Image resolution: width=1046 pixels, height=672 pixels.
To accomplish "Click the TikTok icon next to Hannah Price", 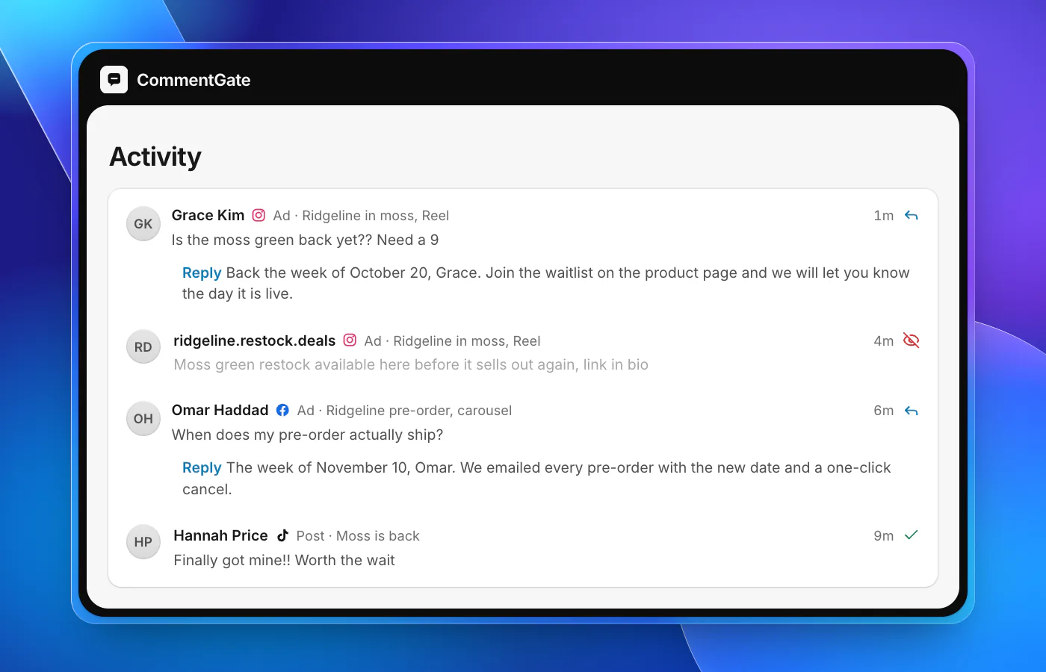I will [282, 535].
